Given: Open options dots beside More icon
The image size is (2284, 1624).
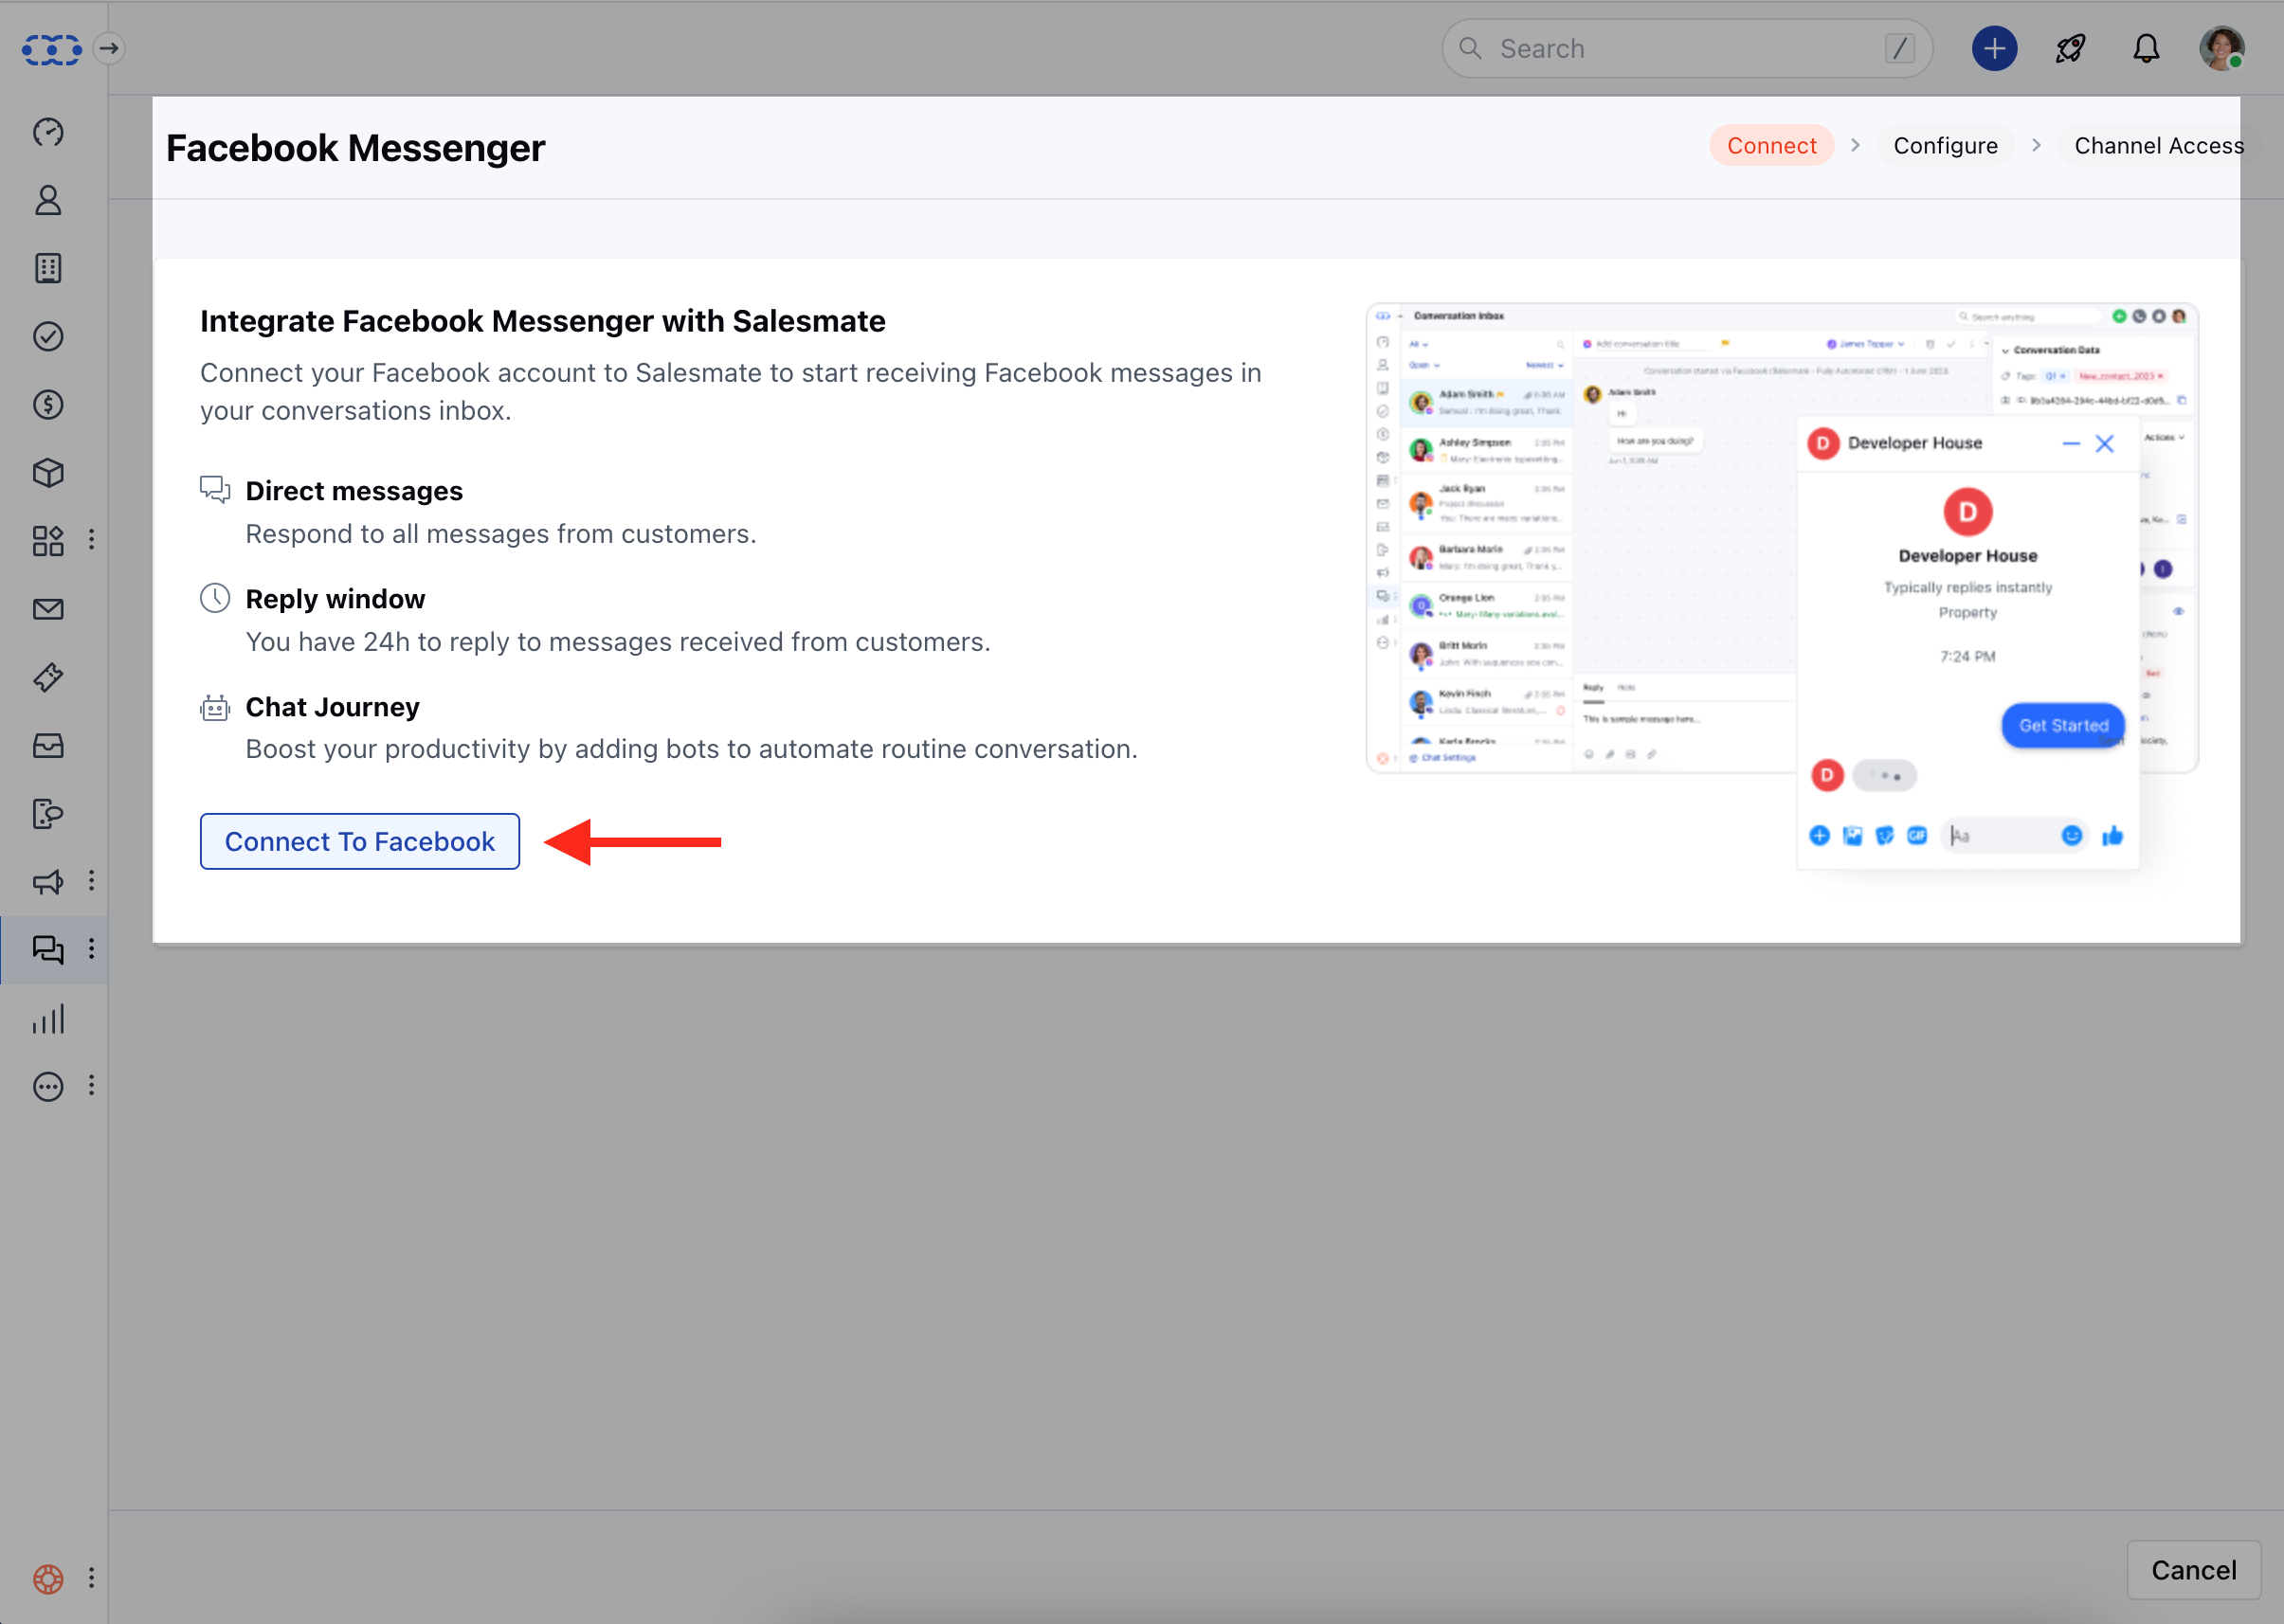Looking at the screenshot, I should [x=92, y=1085].
